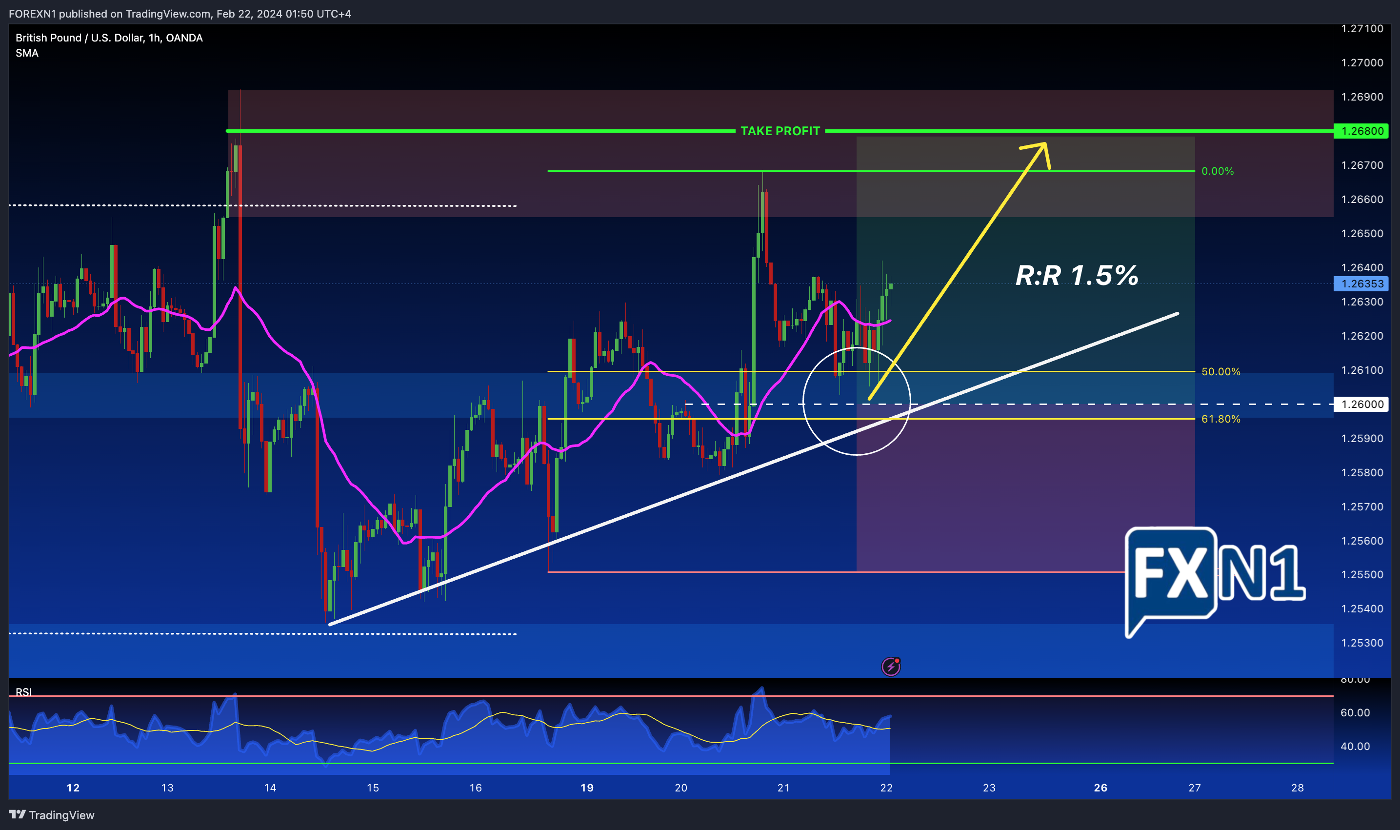Click the 1.26800 take profit price tag
This screenshot has width=1400, height=830.
1362,131
